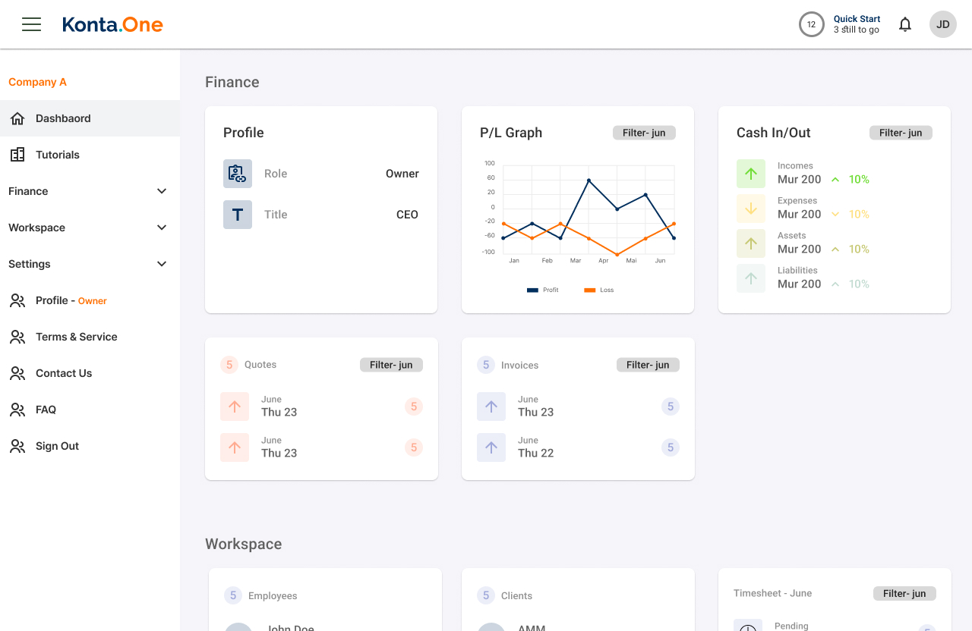Viewport: 972px width, 631px height.
Task: Click the Role badge icon in Profile
Action: click(x=238, y=174)
